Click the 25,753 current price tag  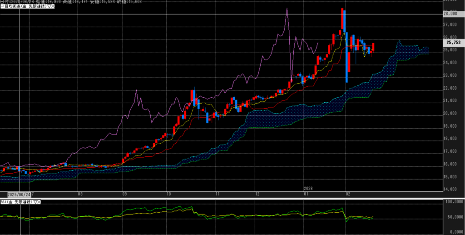point(453,42)
